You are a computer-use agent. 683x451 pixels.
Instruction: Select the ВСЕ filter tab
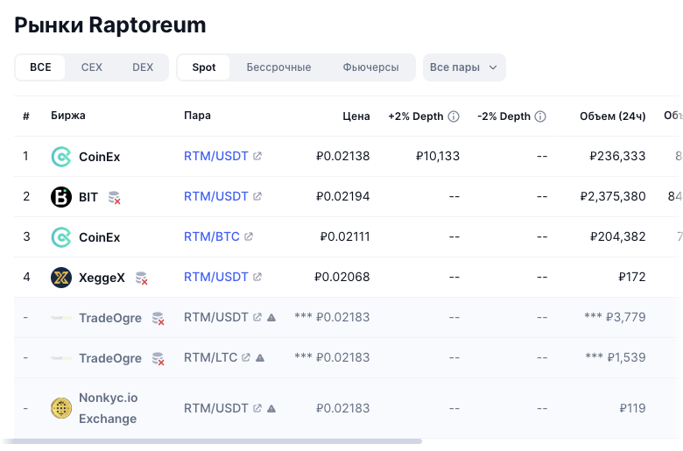pos(40,67)
